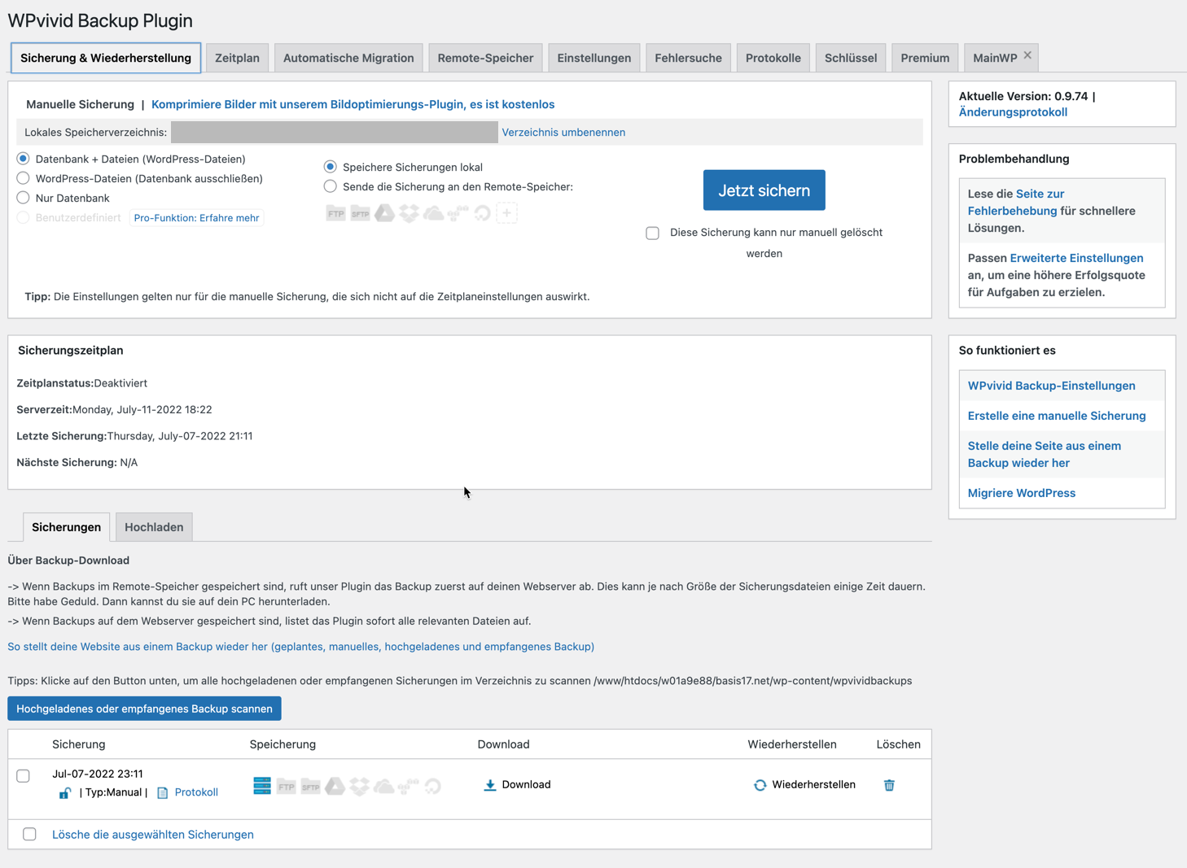The image size is (1187, 868).
Task: Click the FTP icon under remote storage options
Action: click(x=335, y=214)
